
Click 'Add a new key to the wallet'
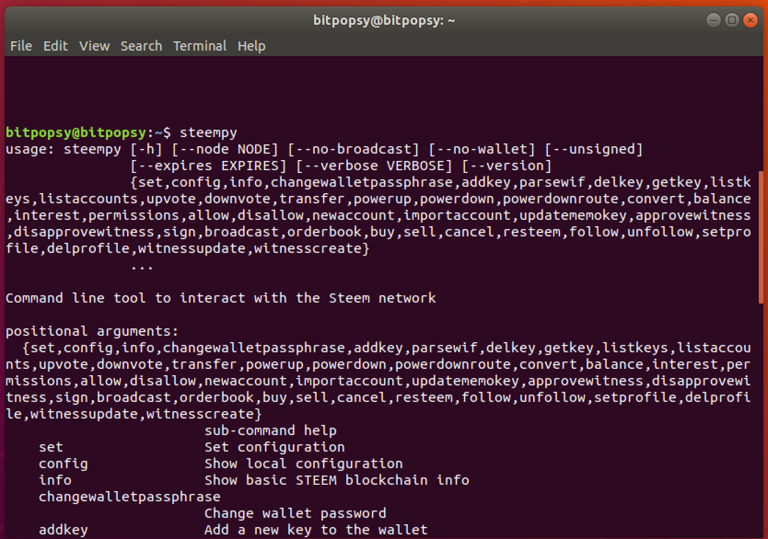316,530
